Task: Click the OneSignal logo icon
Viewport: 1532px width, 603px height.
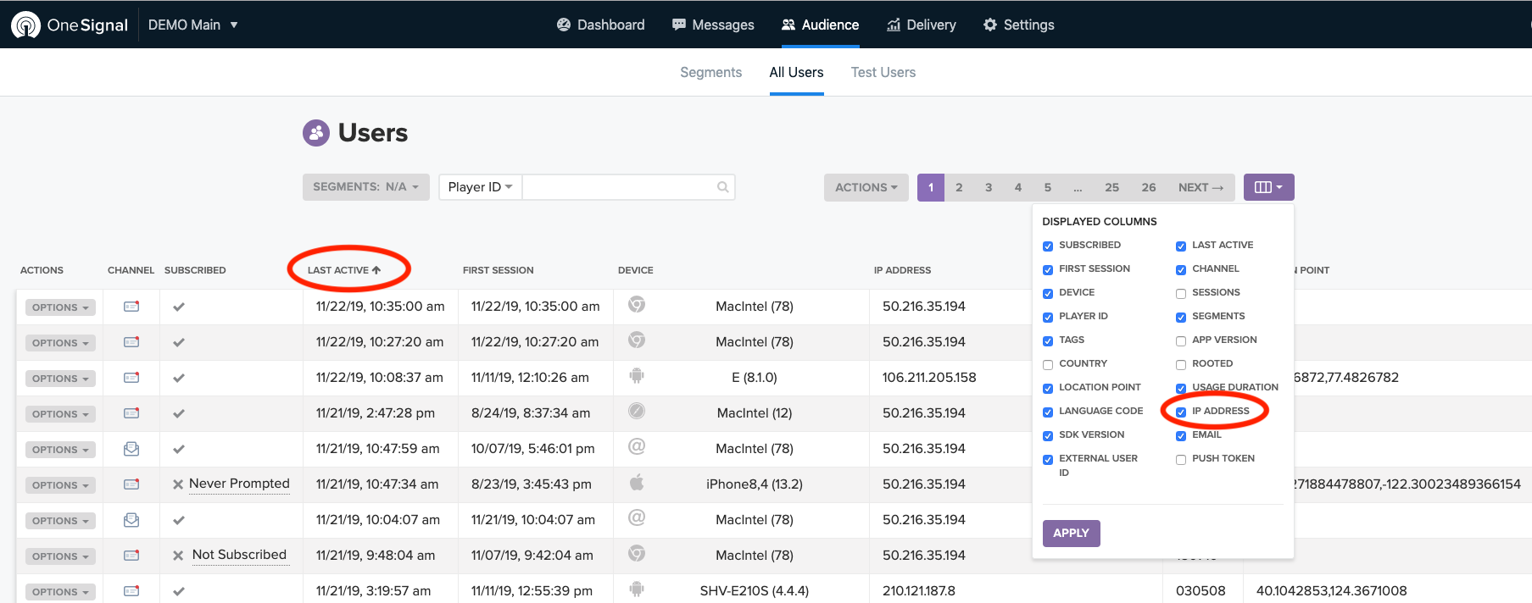Action: click(25, 25)
